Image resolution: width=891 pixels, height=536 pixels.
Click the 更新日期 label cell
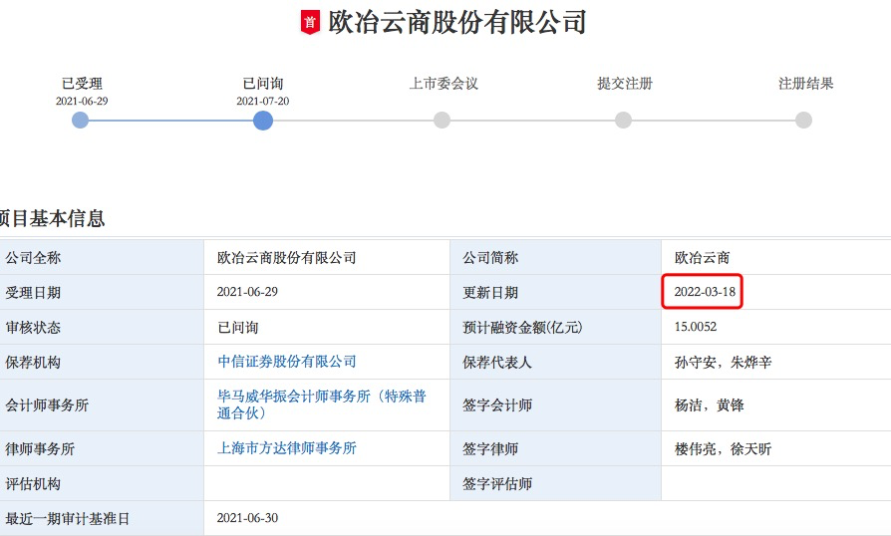pyautogui.click(x=556, y=293)
